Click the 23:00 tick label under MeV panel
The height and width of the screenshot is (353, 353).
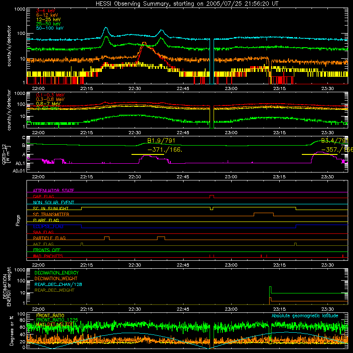[x=231, y=133]
